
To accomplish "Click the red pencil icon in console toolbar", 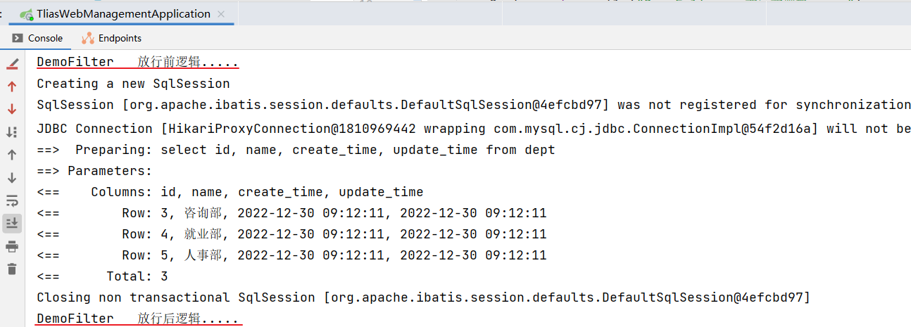I will (x=12, y=64).
